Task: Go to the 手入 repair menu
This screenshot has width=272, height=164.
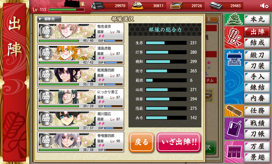Action: (257, 77)
